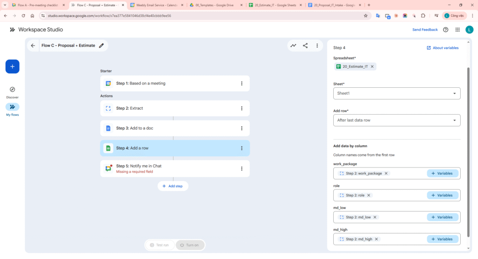Click the share flow icon
The height and width of the screenshot is (259, 478).
coord(305,46)
